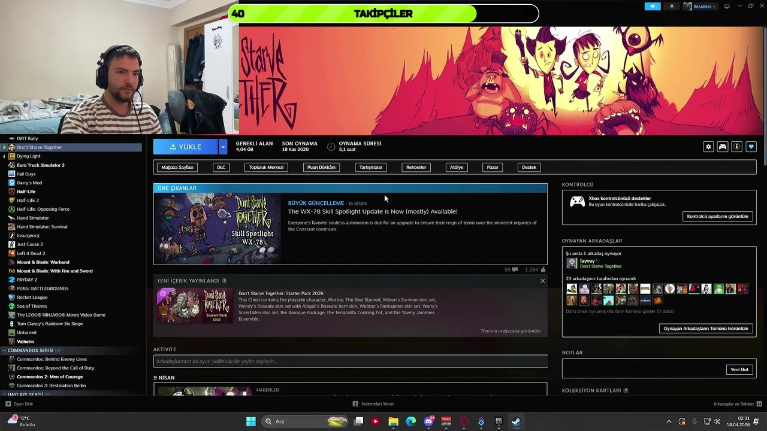Open Tartışmalar tab

(x=370, y=167)
